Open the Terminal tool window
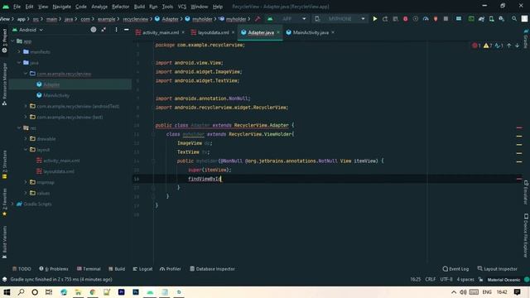The height and width of the screenshot is (298, 530). (89, 269)
